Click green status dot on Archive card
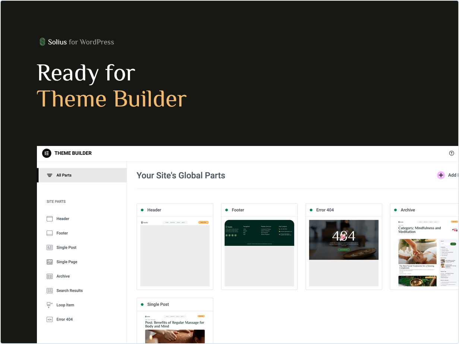 (396, 210)
